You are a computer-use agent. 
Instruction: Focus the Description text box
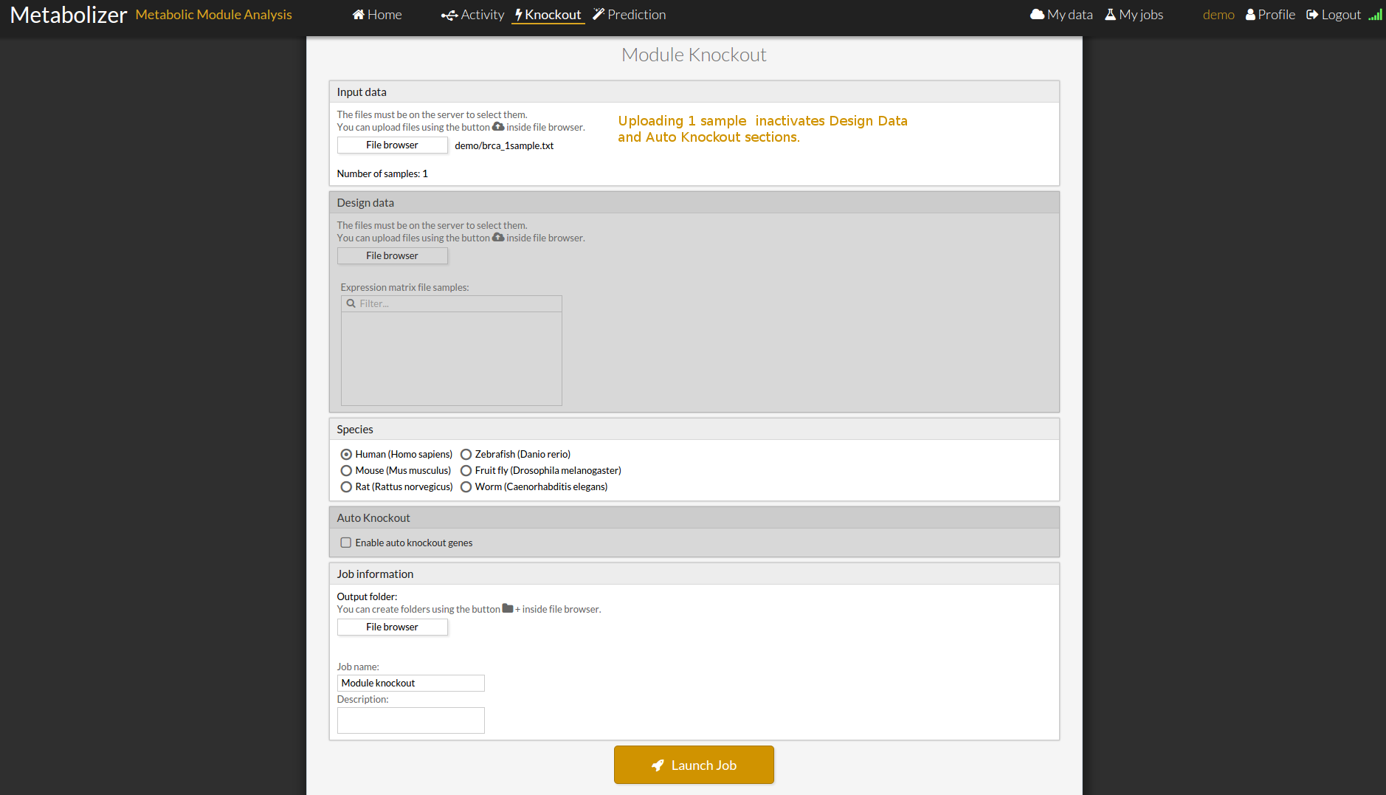pyautogui.click(x=410, y=720)
